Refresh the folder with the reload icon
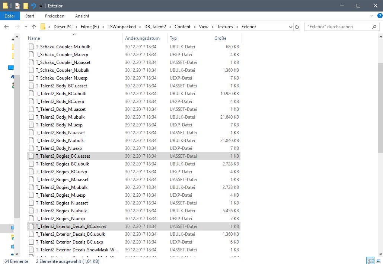Screen dimensions: 383x264 point(297,27)
